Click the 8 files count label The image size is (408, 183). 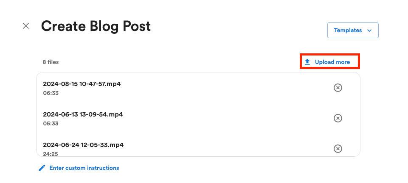[x=51, y=62]
